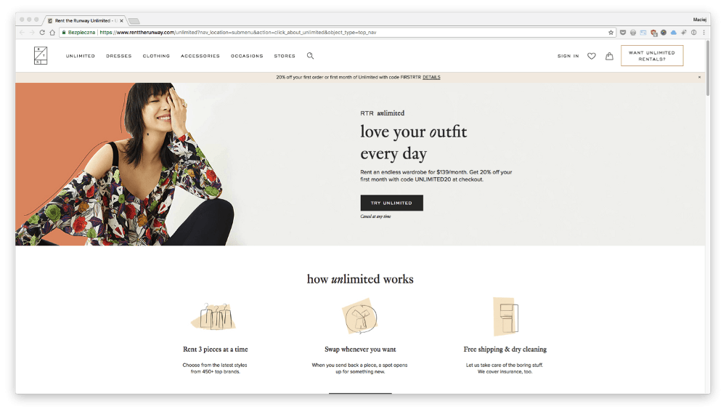The width and height of the screenshot is (726, 412).
Task: Open the site search magnifier icon
Action: point(310,56)
